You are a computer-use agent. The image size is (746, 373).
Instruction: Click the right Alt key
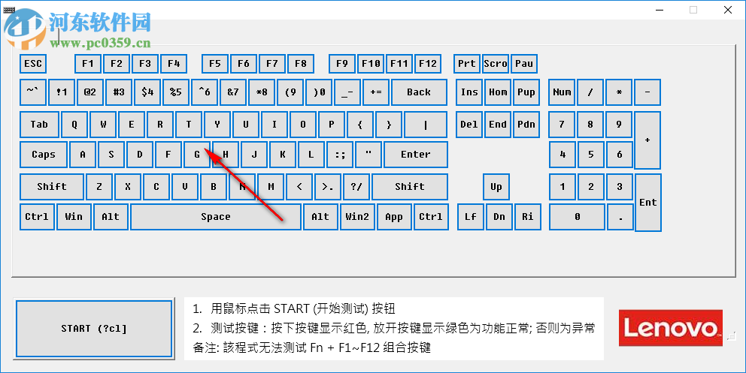pos(320,217)
